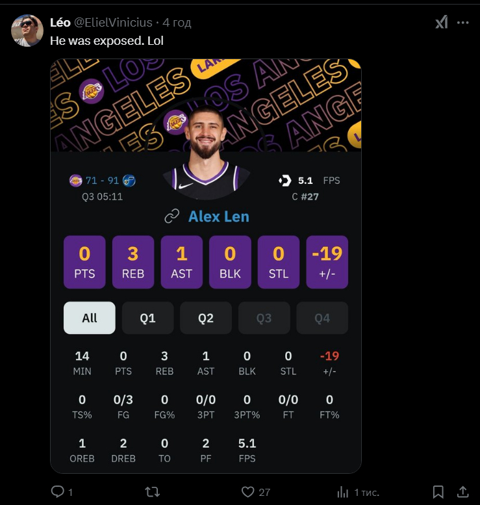Screen dimensions: 480x505
Task: Select the All quarters tab
Action: point(90,318)
